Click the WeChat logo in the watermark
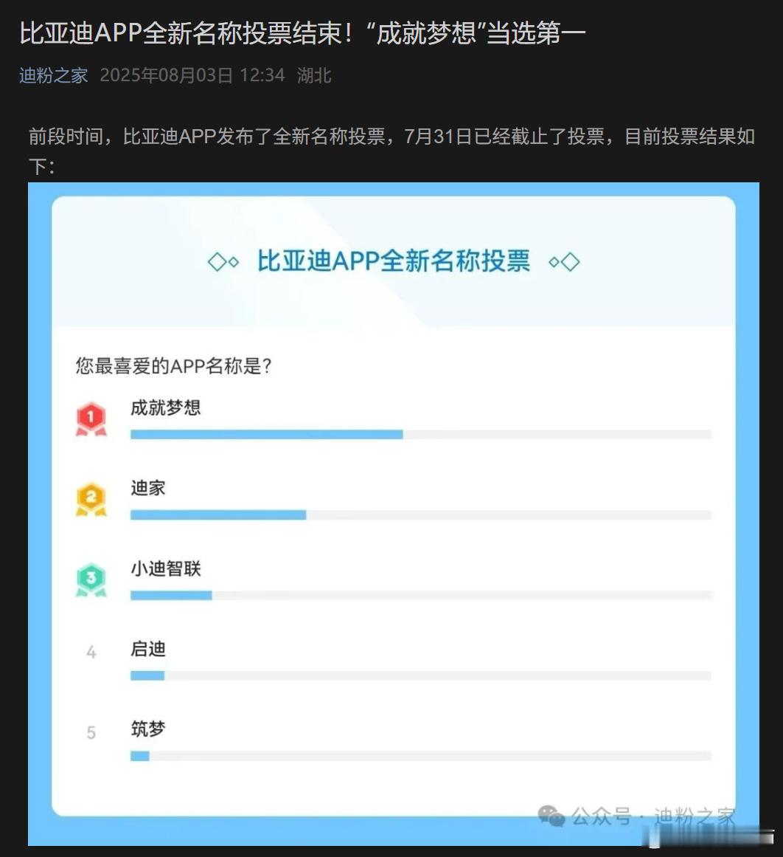The width and height of the screenshot is (783, 857). click(551, 816)
